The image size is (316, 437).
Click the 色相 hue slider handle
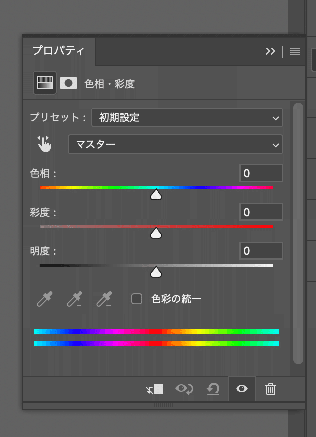pyautogui.click(x=156, y=194)
